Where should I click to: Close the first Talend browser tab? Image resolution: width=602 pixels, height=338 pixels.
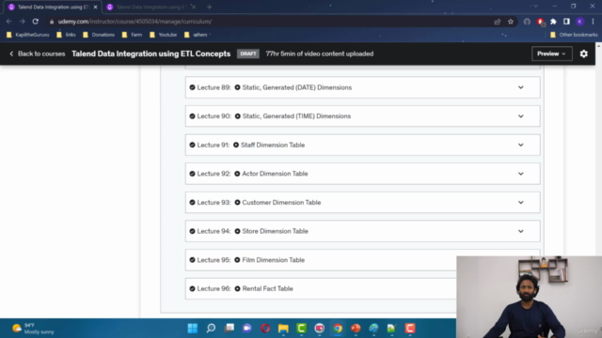pos(95,7)
